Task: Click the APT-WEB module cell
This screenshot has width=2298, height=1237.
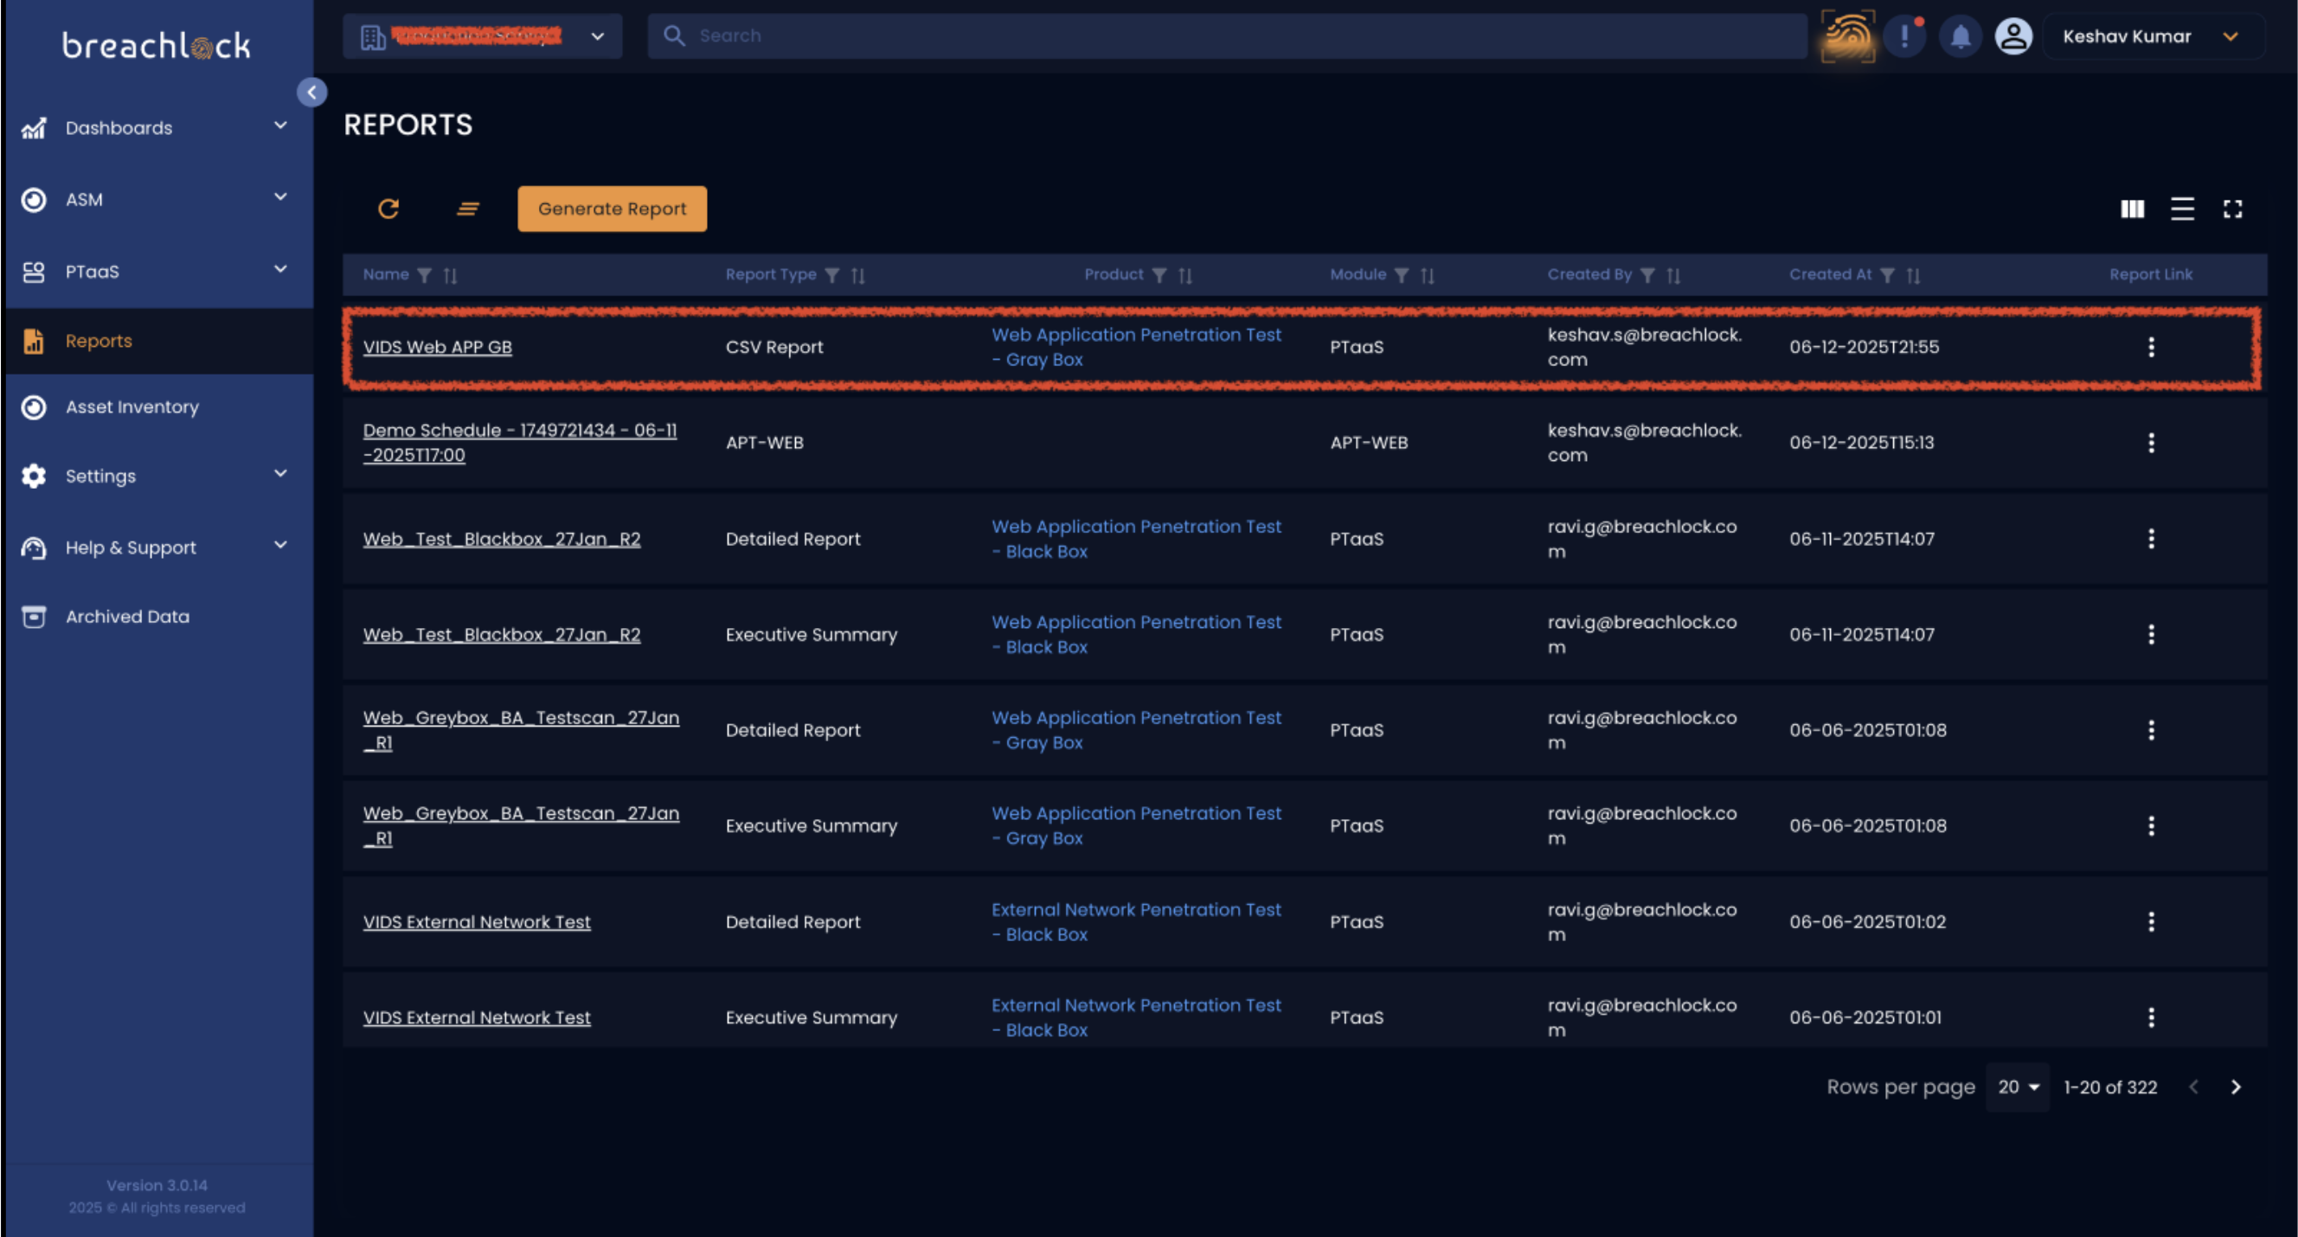Action: (x=1369, y=442)
